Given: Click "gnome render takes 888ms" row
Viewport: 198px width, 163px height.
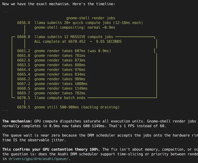Looking at the screenshot, I should click(x=60, y=65).
